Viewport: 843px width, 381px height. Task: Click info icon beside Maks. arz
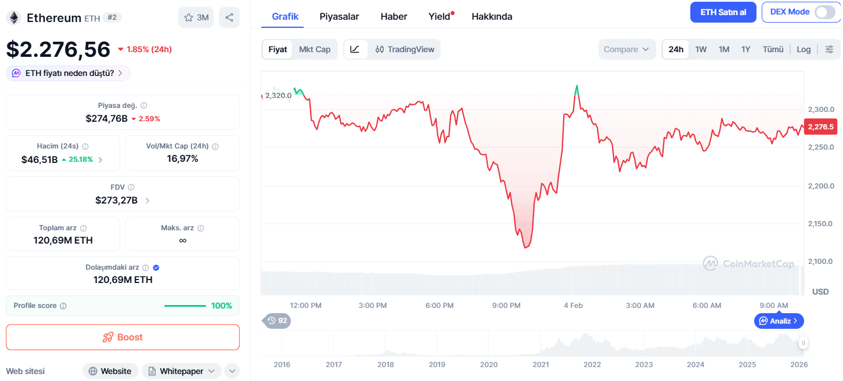coord(200,228)
